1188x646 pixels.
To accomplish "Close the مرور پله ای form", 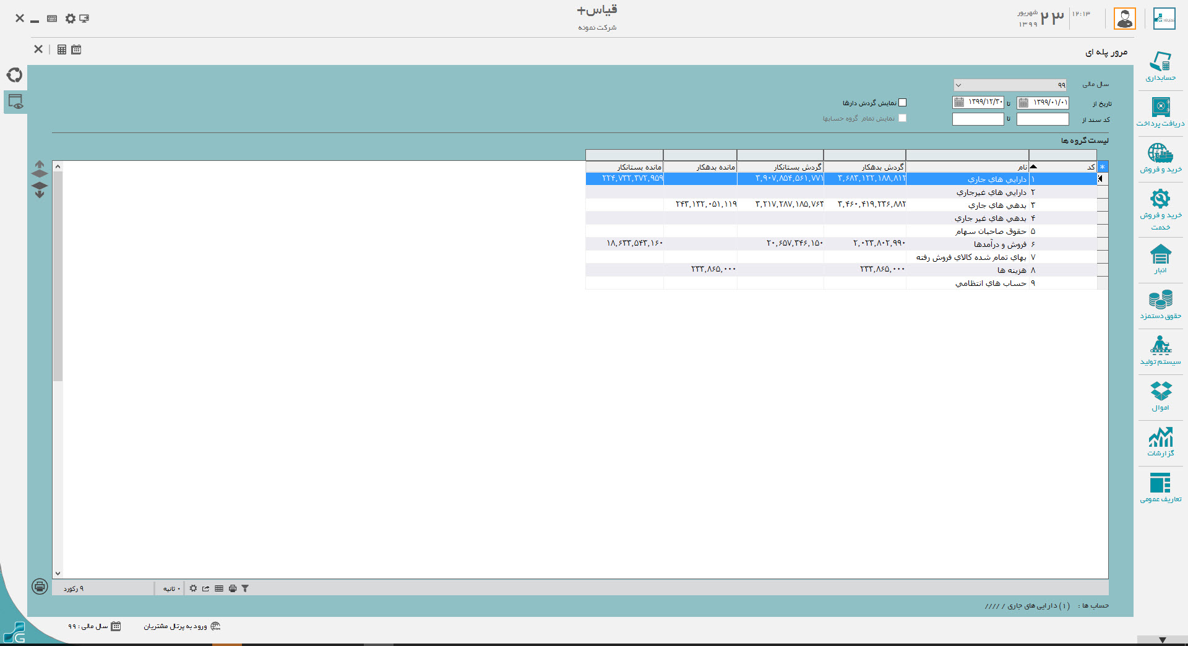I will point(38,49).
